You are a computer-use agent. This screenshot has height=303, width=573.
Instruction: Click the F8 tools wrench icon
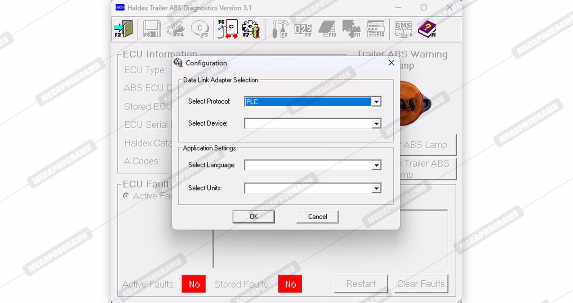(x=280, y=29)
